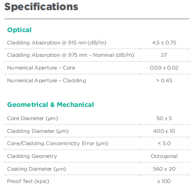Select the Octogonal geometry value
196x190 pixels.
click(x=164, y=156)
